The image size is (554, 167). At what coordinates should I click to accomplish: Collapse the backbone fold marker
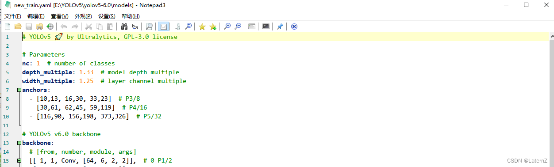(19, 143)
